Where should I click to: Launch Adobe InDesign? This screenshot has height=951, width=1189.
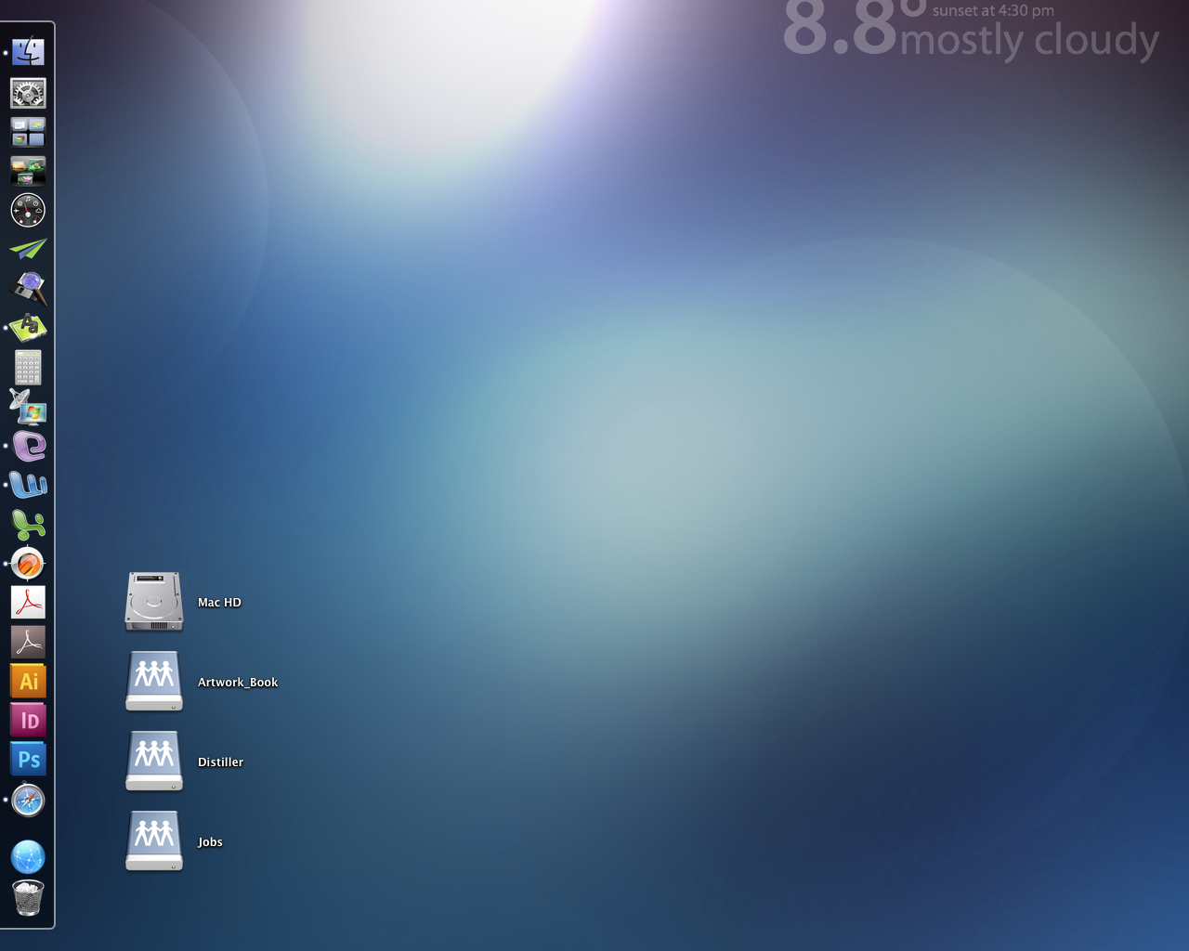tap(28, 720)
